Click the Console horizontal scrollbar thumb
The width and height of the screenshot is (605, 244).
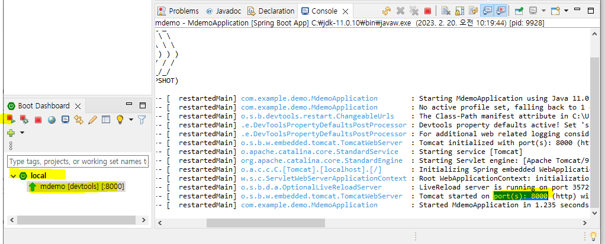point(266,223)
